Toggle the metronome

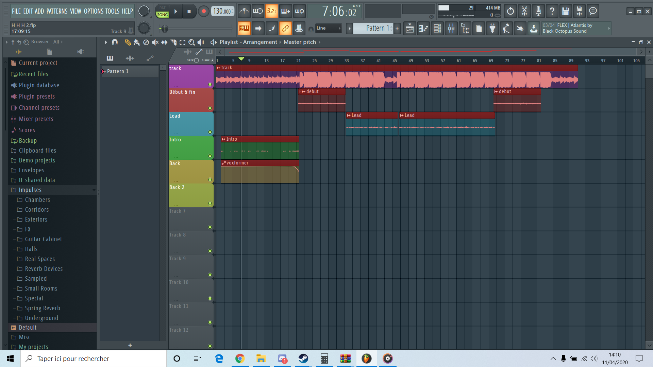pos(244,11)
